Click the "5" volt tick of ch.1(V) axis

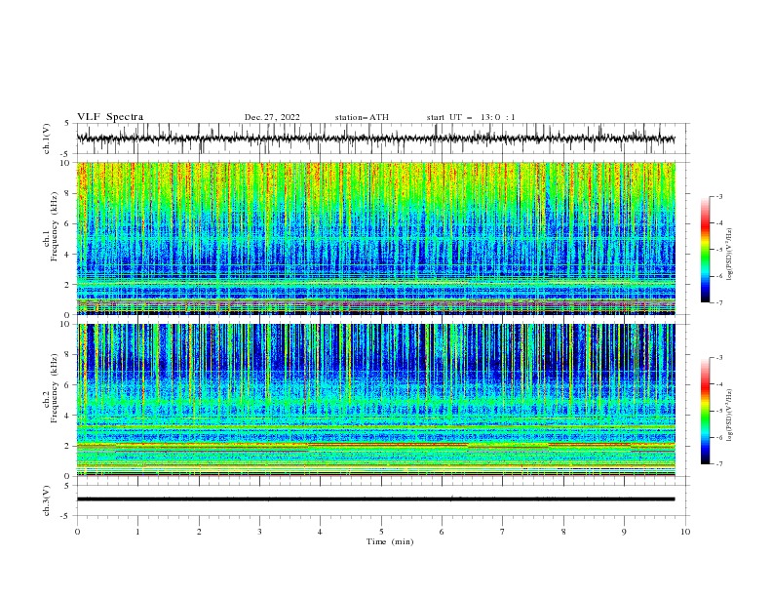point(67,123)
